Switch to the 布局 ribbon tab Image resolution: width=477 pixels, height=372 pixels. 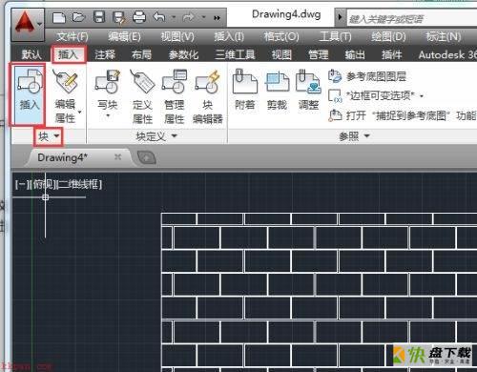pos(141,54)
